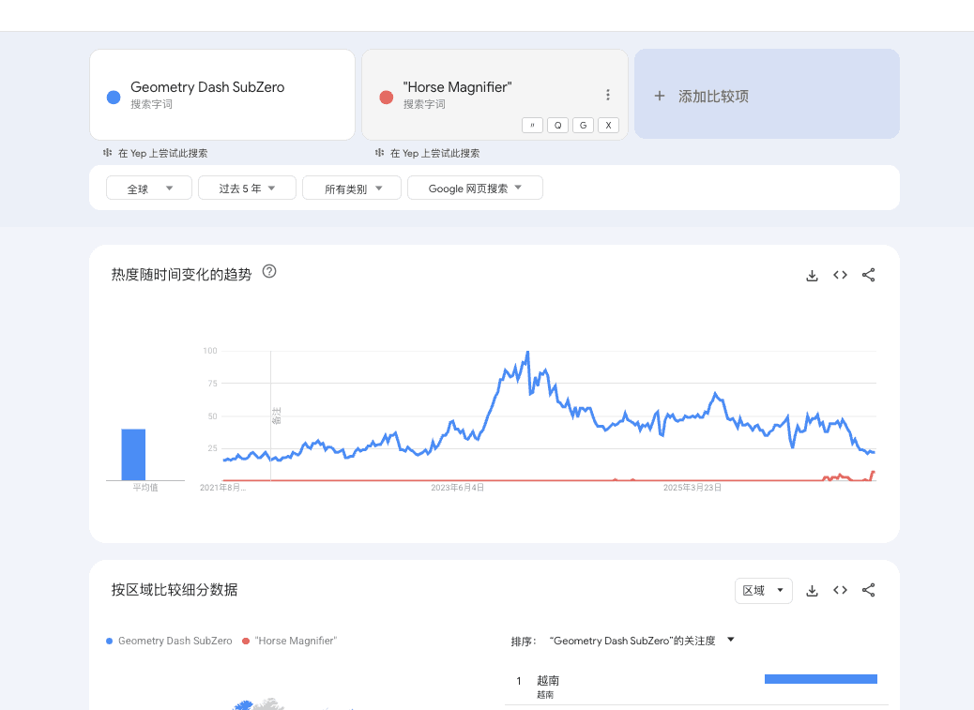The height and width of the screenshot is (710, 974).
Task: Click the 按区域比较细分数据 heading
Action: 175,590
